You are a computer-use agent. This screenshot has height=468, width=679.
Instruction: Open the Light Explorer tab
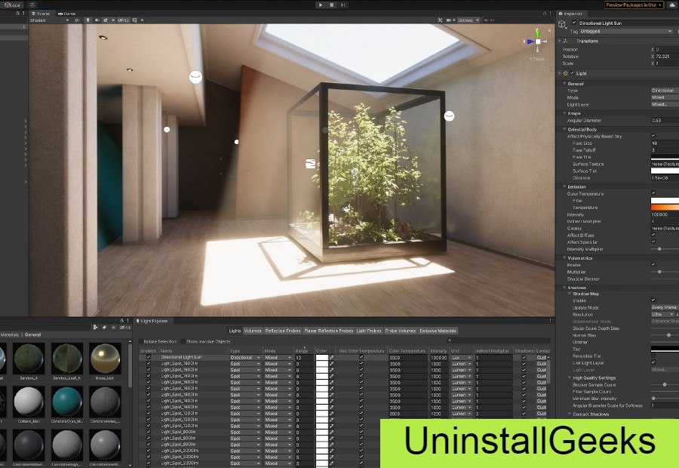tap(154, 321)
